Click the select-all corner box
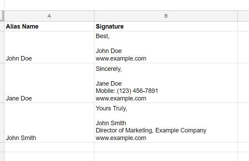Viewport: 249px width, 161px height. click(x=2, y=16)
